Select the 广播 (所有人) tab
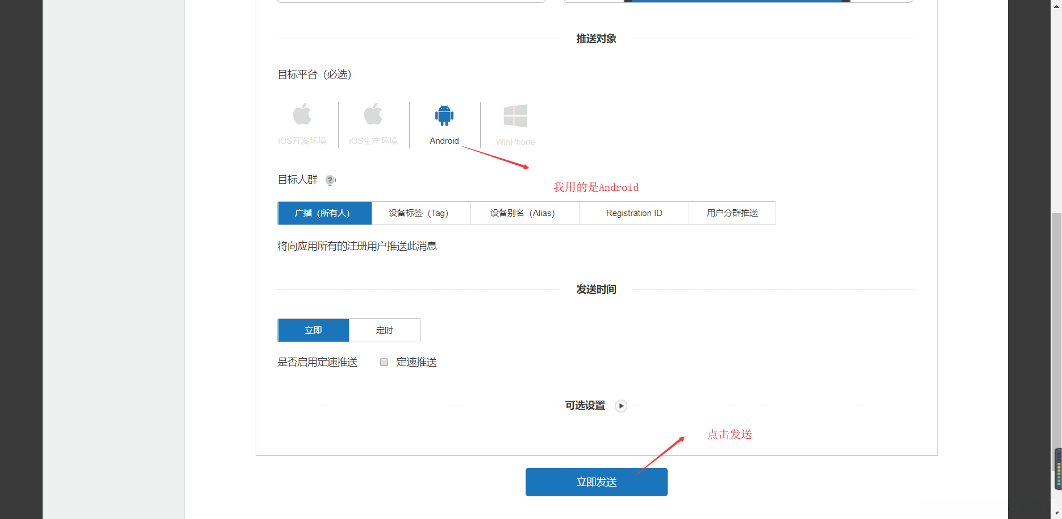Screen dimensions: 1062x519 pyautogui.click(x=324, y=213)
